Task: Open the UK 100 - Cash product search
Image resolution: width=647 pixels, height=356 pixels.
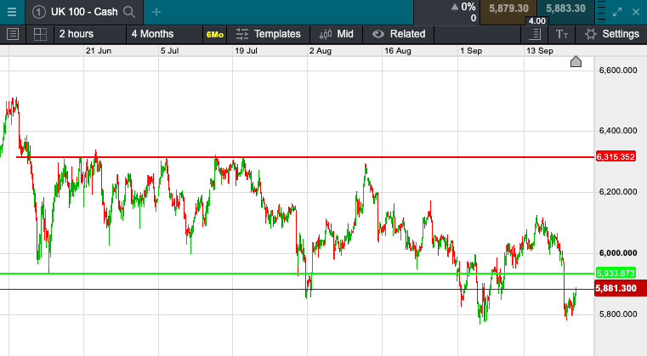Action: pos(129,12)
